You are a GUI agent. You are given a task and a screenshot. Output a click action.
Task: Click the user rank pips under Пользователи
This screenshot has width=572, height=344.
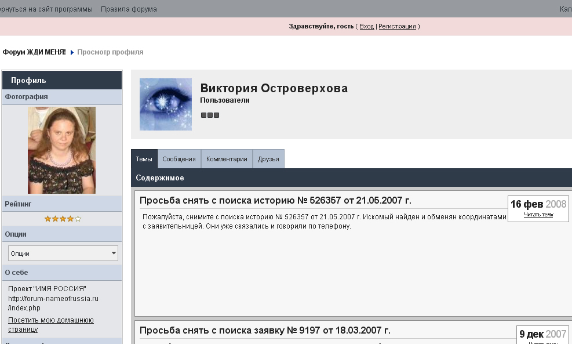coord(210,115)
